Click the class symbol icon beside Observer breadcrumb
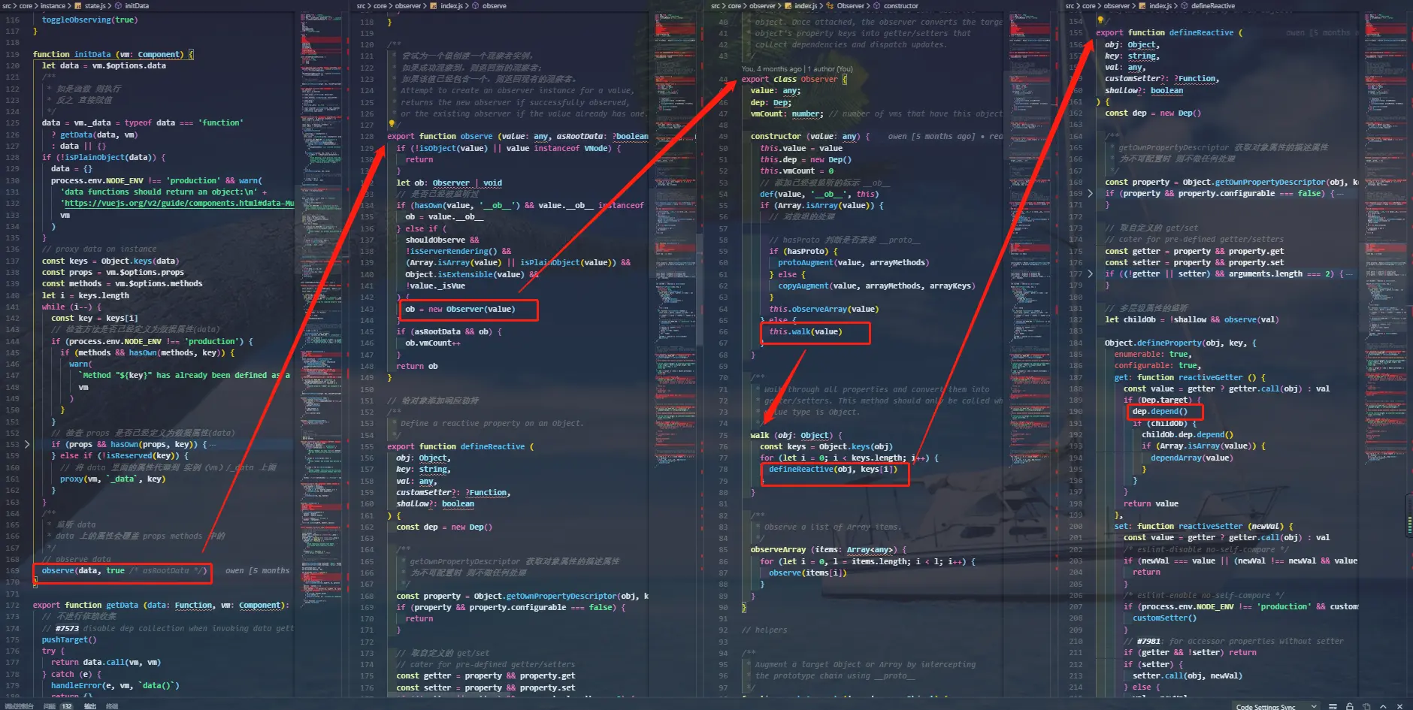Screen dimensions: 1413x710 830,6
